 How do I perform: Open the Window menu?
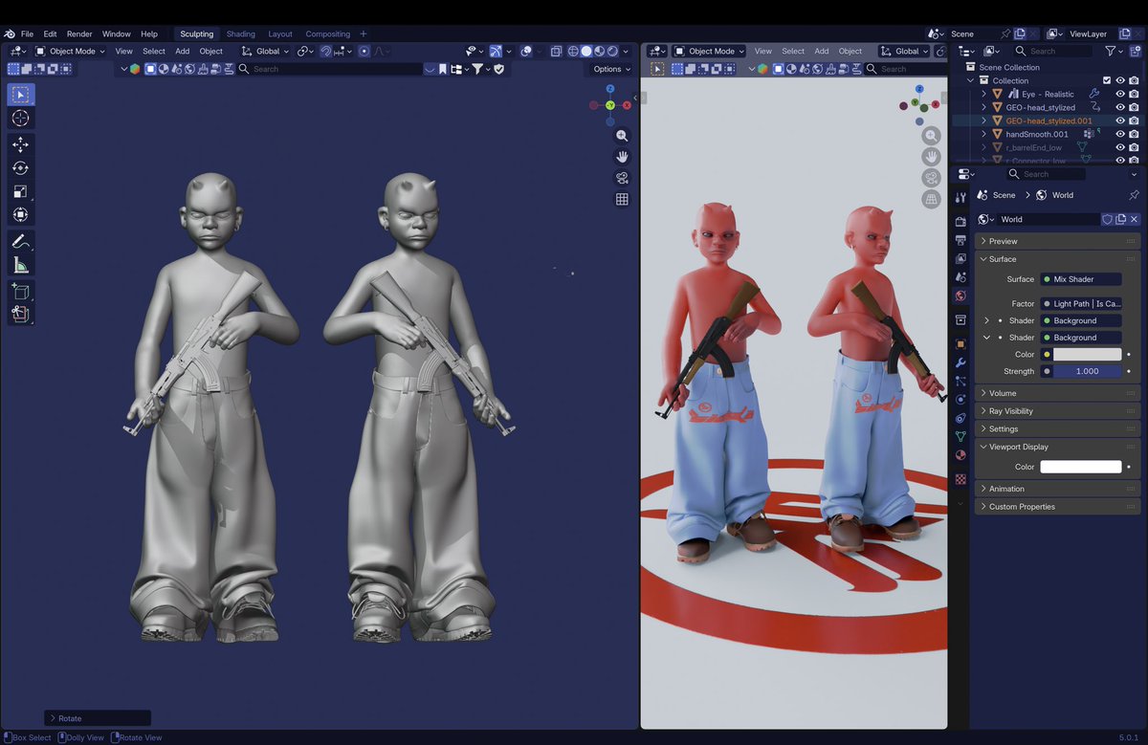116,33
